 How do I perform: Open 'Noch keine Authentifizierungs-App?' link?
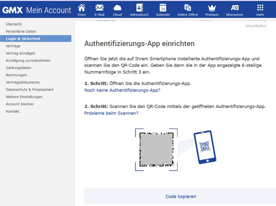(x=122, y=90)
